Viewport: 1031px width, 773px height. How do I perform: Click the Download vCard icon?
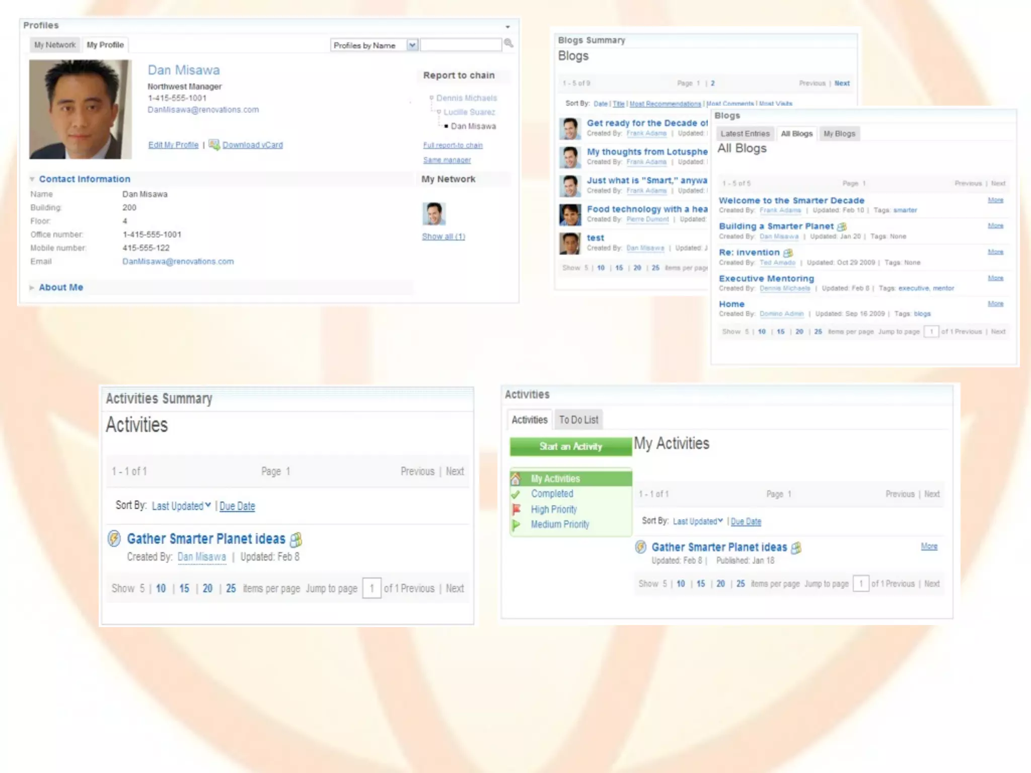214,144
